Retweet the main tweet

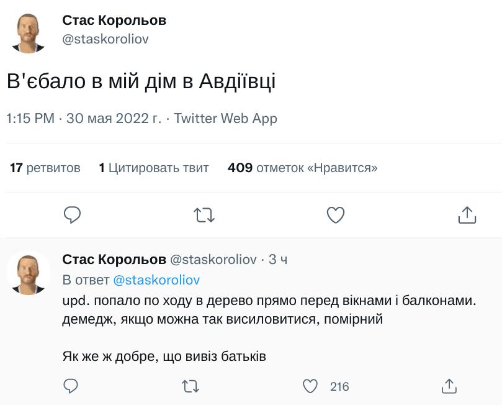(x=204, y=215)
